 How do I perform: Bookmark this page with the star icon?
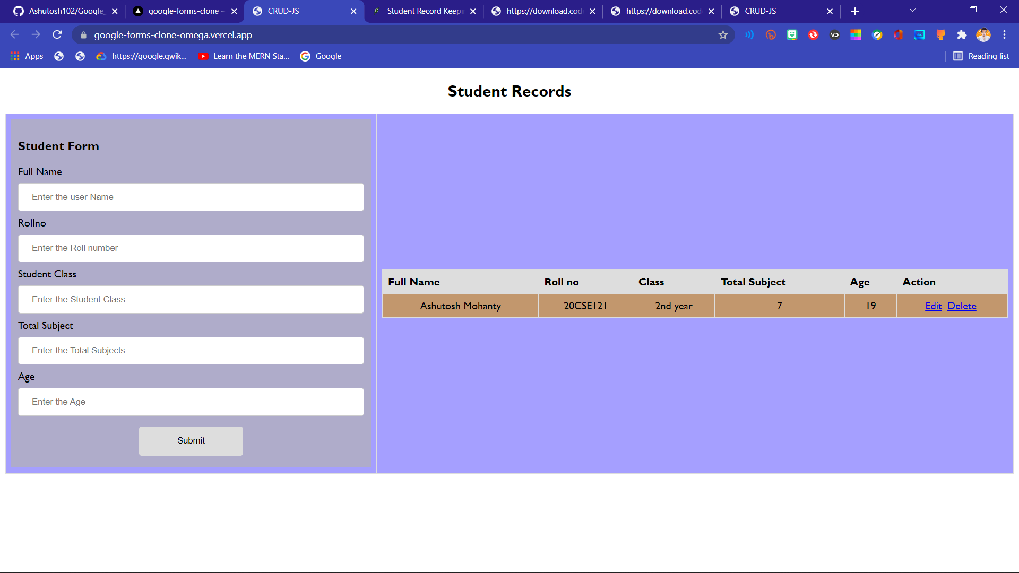[723, 35]
